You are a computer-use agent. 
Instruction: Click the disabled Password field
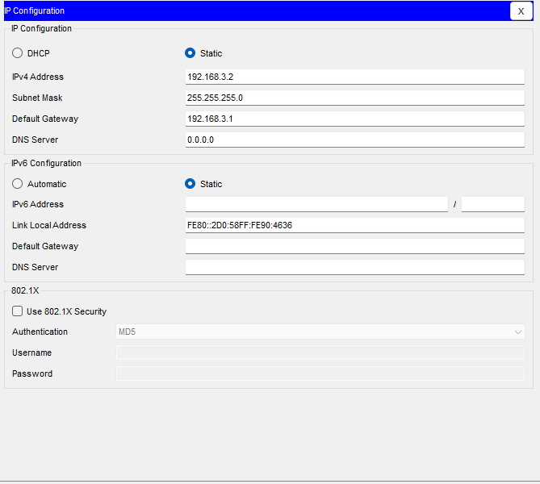pos(320,373)
